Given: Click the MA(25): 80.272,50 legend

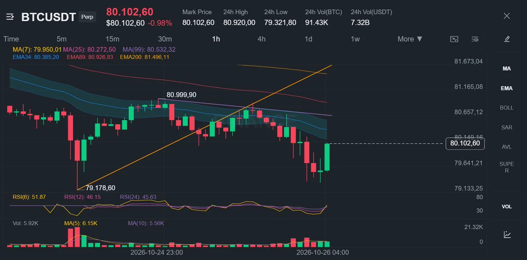Looking at the screenshot, I should (x=90, y=50).
